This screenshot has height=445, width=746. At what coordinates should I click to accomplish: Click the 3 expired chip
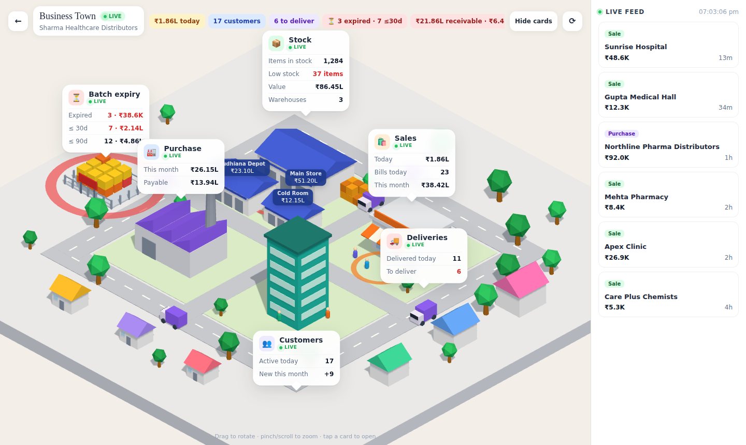[x=365, y=21]
